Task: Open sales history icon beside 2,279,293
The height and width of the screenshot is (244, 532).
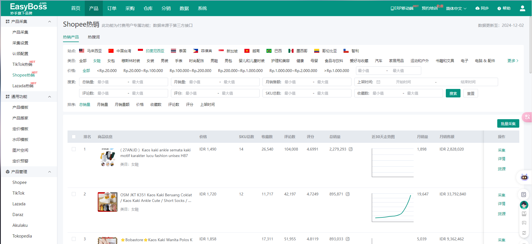Action: coord(351,149)
